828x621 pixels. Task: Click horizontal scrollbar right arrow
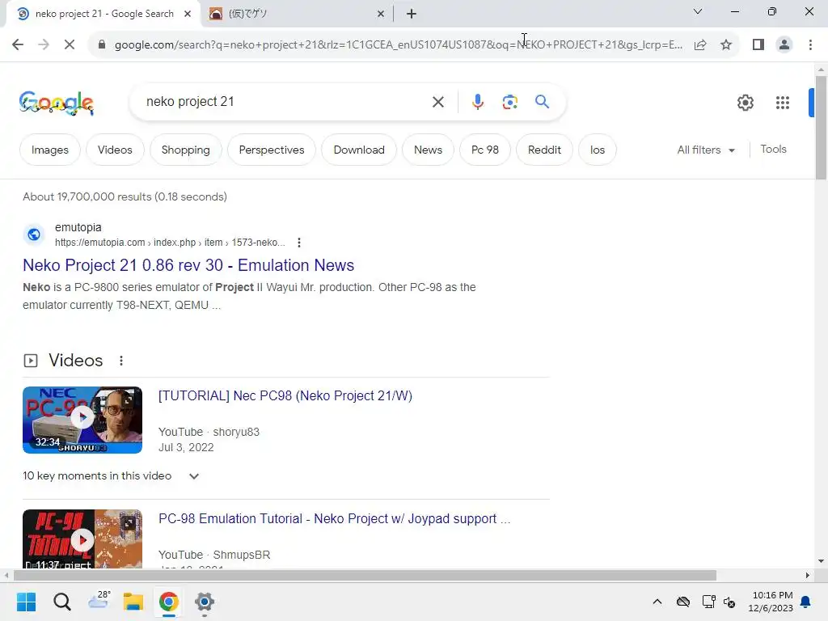808,575
